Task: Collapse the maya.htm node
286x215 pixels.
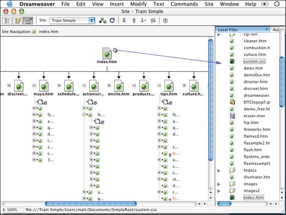Action: tap(34, 85)
